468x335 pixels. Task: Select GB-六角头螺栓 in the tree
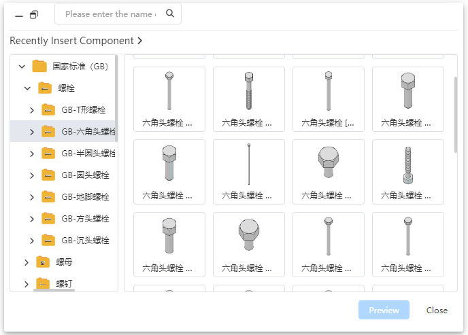[88, 131]
